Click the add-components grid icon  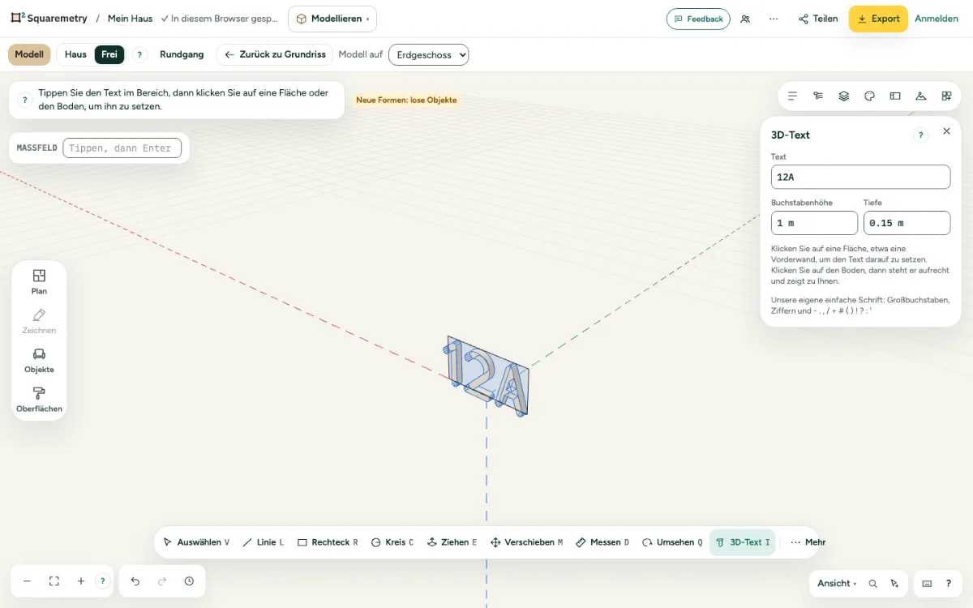[946, 96]
